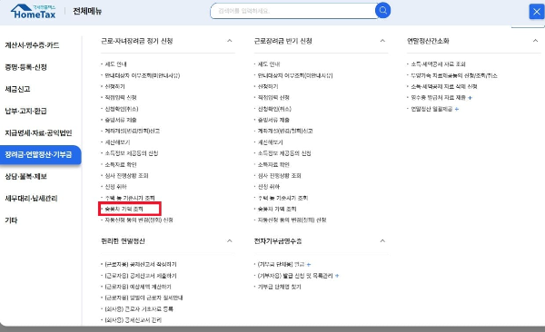Screen dimensions: 545x332
Task: Select the 기타 category
Action: [11, 220]
